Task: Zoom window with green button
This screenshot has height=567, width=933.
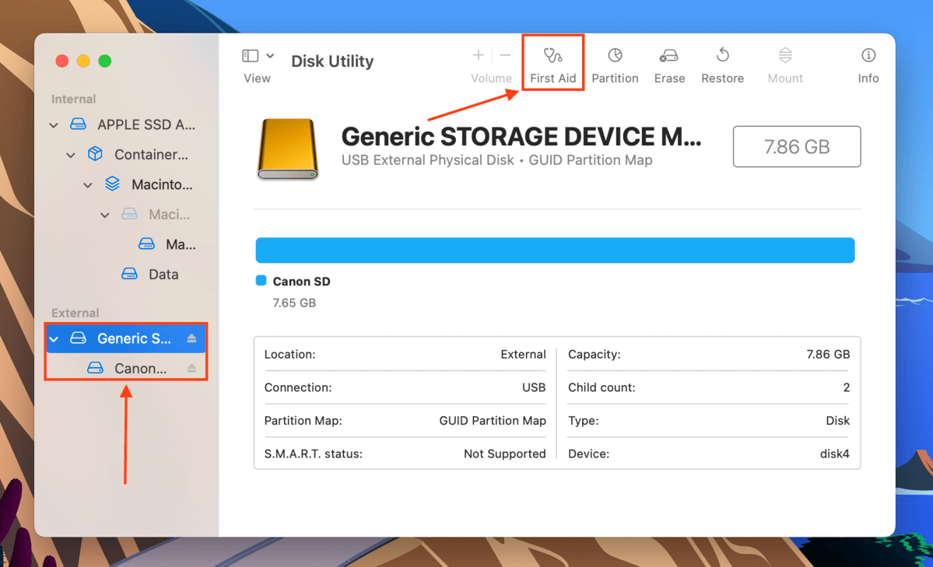Action: point(105,61)
